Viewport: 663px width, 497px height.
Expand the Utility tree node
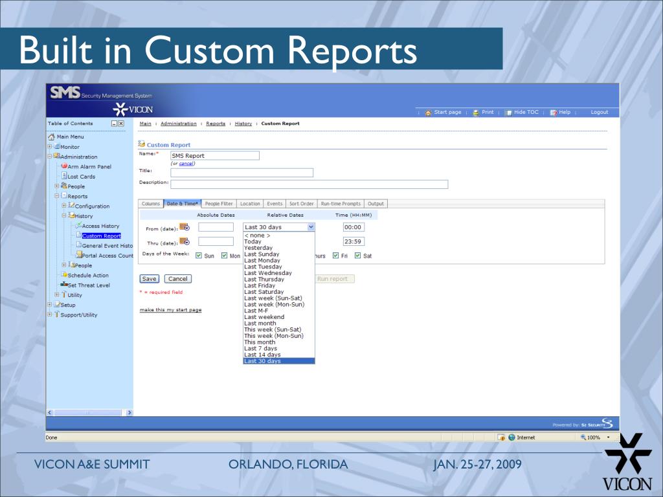pos(57,294)
